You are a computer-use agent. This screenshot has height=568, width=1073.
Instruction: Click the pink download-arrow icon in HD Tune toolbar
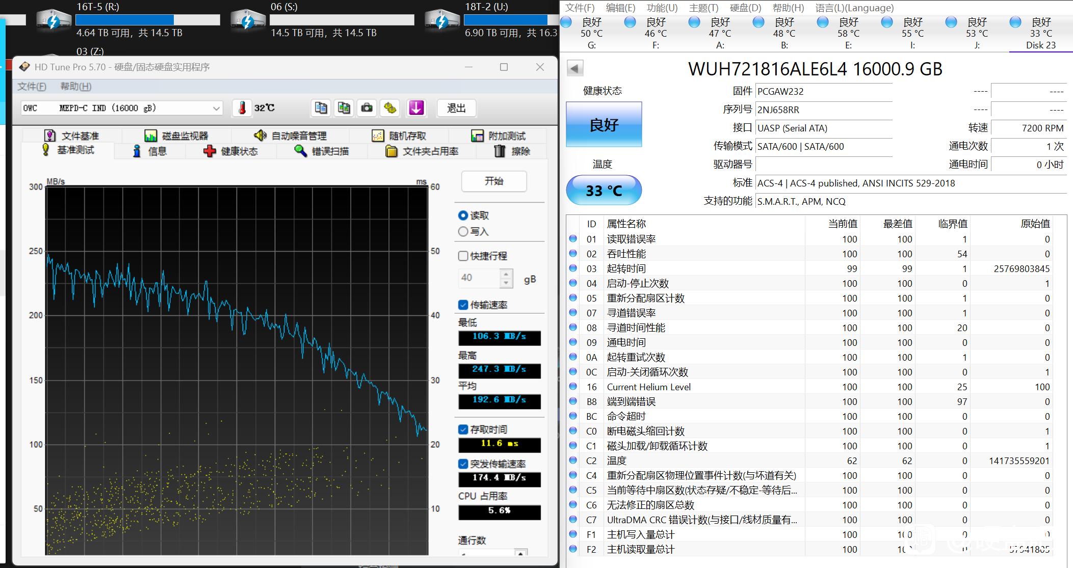[x=416, y=108]
